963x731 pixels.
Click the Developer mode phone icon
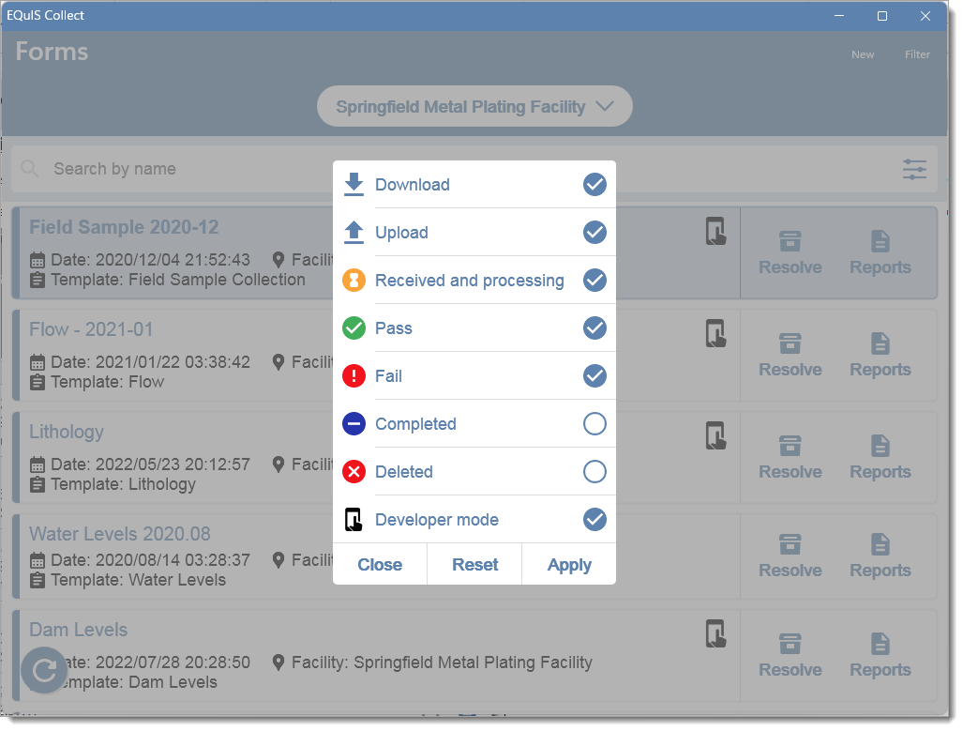click(x=354, y=520)
